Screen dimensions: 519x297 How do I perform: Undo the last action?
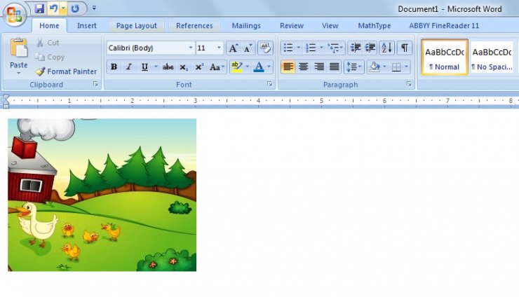pyautogui.click(x=53, y=8)
